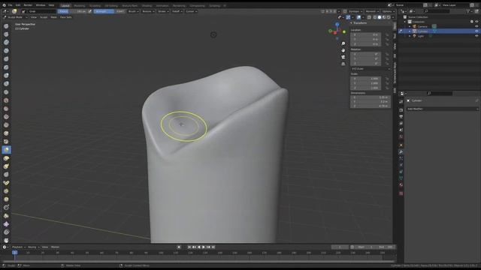Select the Thumb brush tool
Screen dimensions: 481x270
pyautogui.click(x=6, y=175)
